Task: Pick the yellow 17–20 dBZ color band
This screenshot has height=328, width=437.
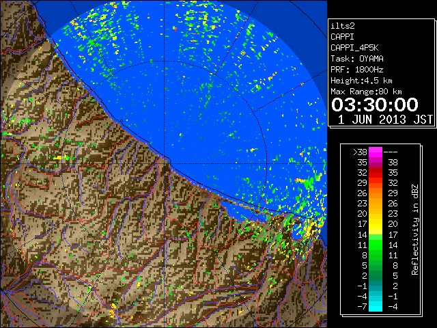Action: tap(376, 224)
